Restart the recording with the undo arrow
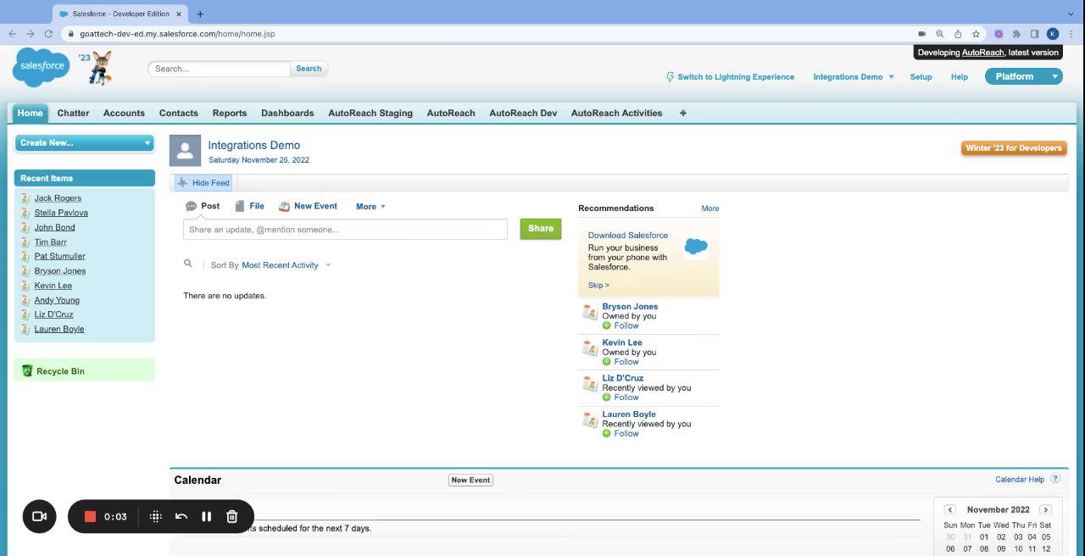1085x556 pixels. click(181, 516)
